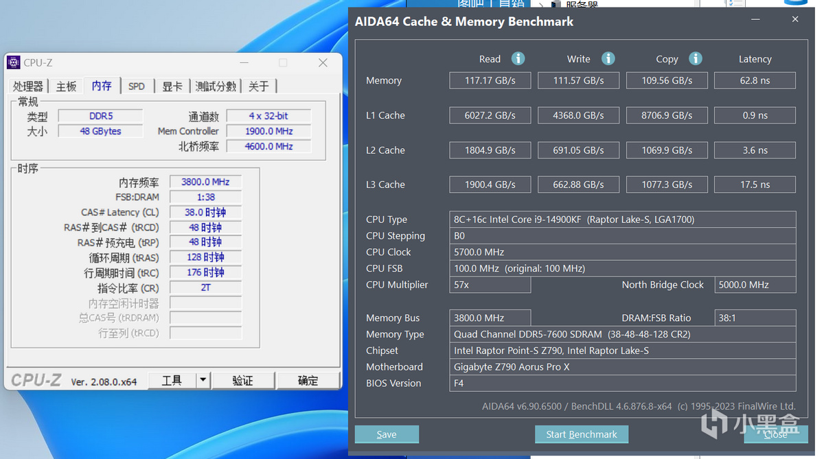
Task: Click the Motherboard Gigabyte Z790 Aorus Pro X field
Action: (x=623, y=367)
